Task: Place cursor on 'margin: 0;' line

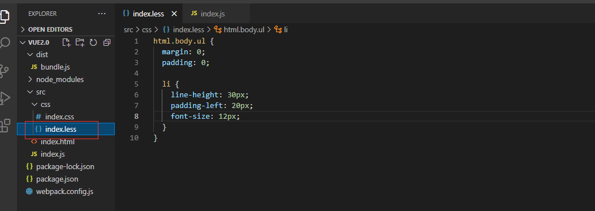Action: click(184, 51)
